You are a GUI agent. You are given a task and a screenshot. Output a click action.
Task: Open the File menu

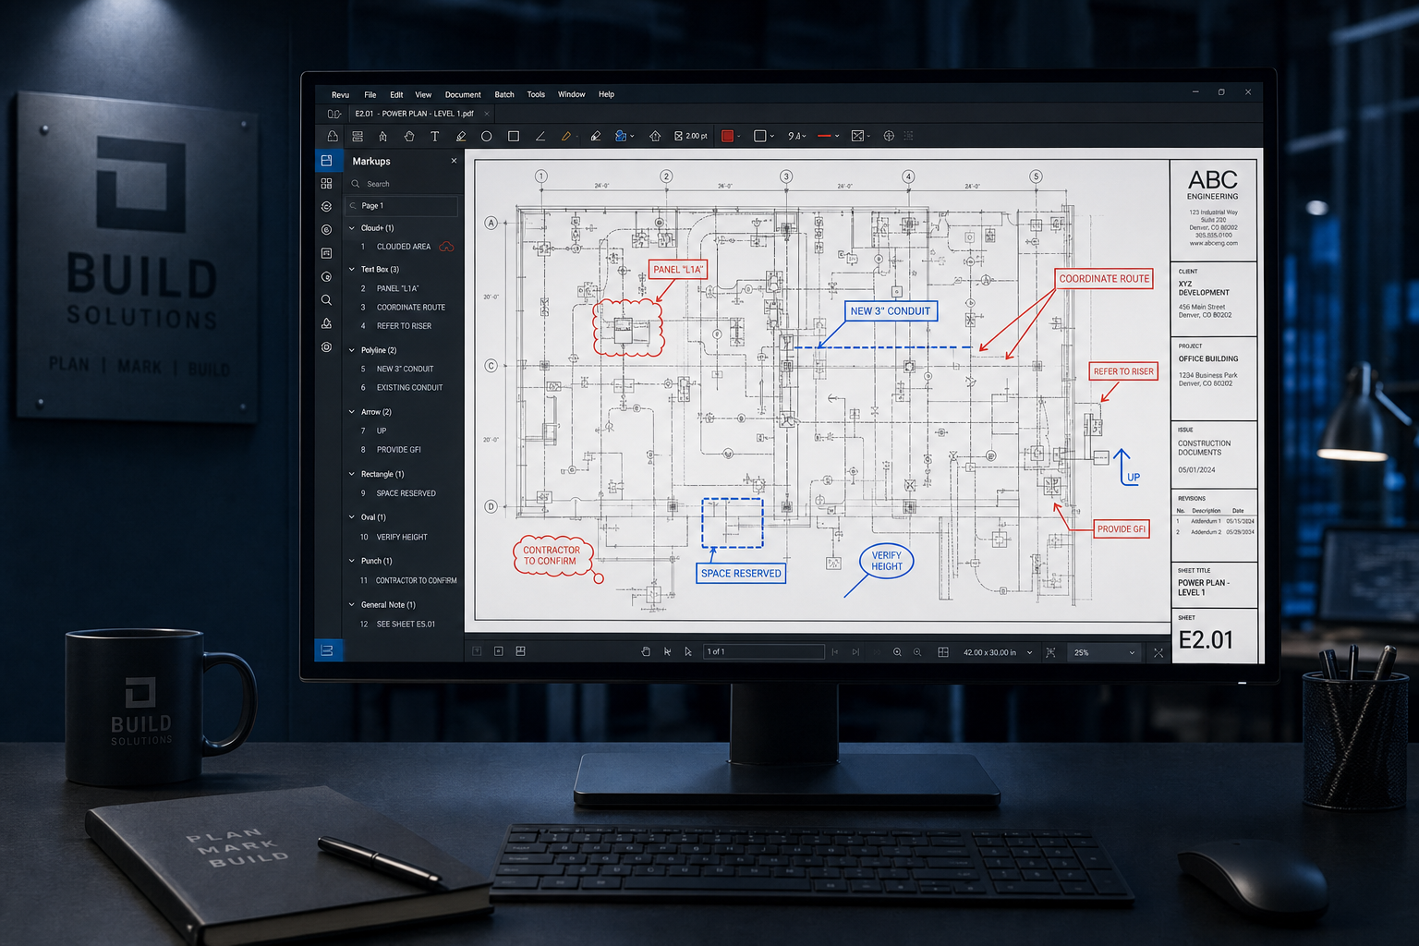click(x=370, y=94)
